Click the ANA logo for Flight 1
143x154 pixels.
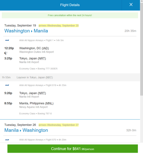(x=7, y=40)
